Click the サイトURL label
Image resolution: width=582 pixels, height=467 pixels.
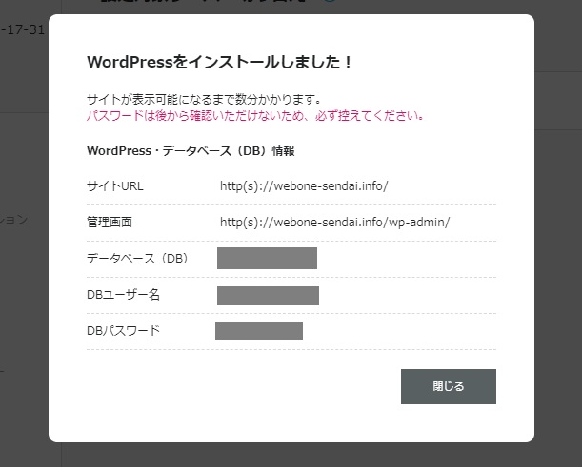tap(114, 186)
